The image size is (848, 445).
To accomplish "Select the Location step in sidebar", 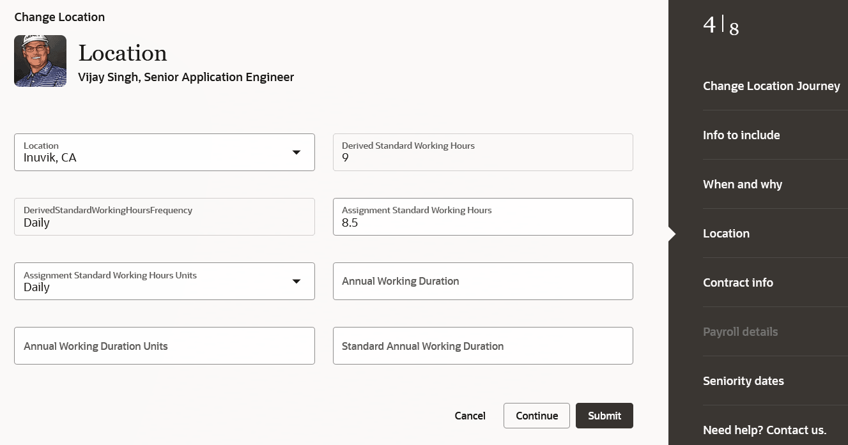I will (x=726, y=234).
